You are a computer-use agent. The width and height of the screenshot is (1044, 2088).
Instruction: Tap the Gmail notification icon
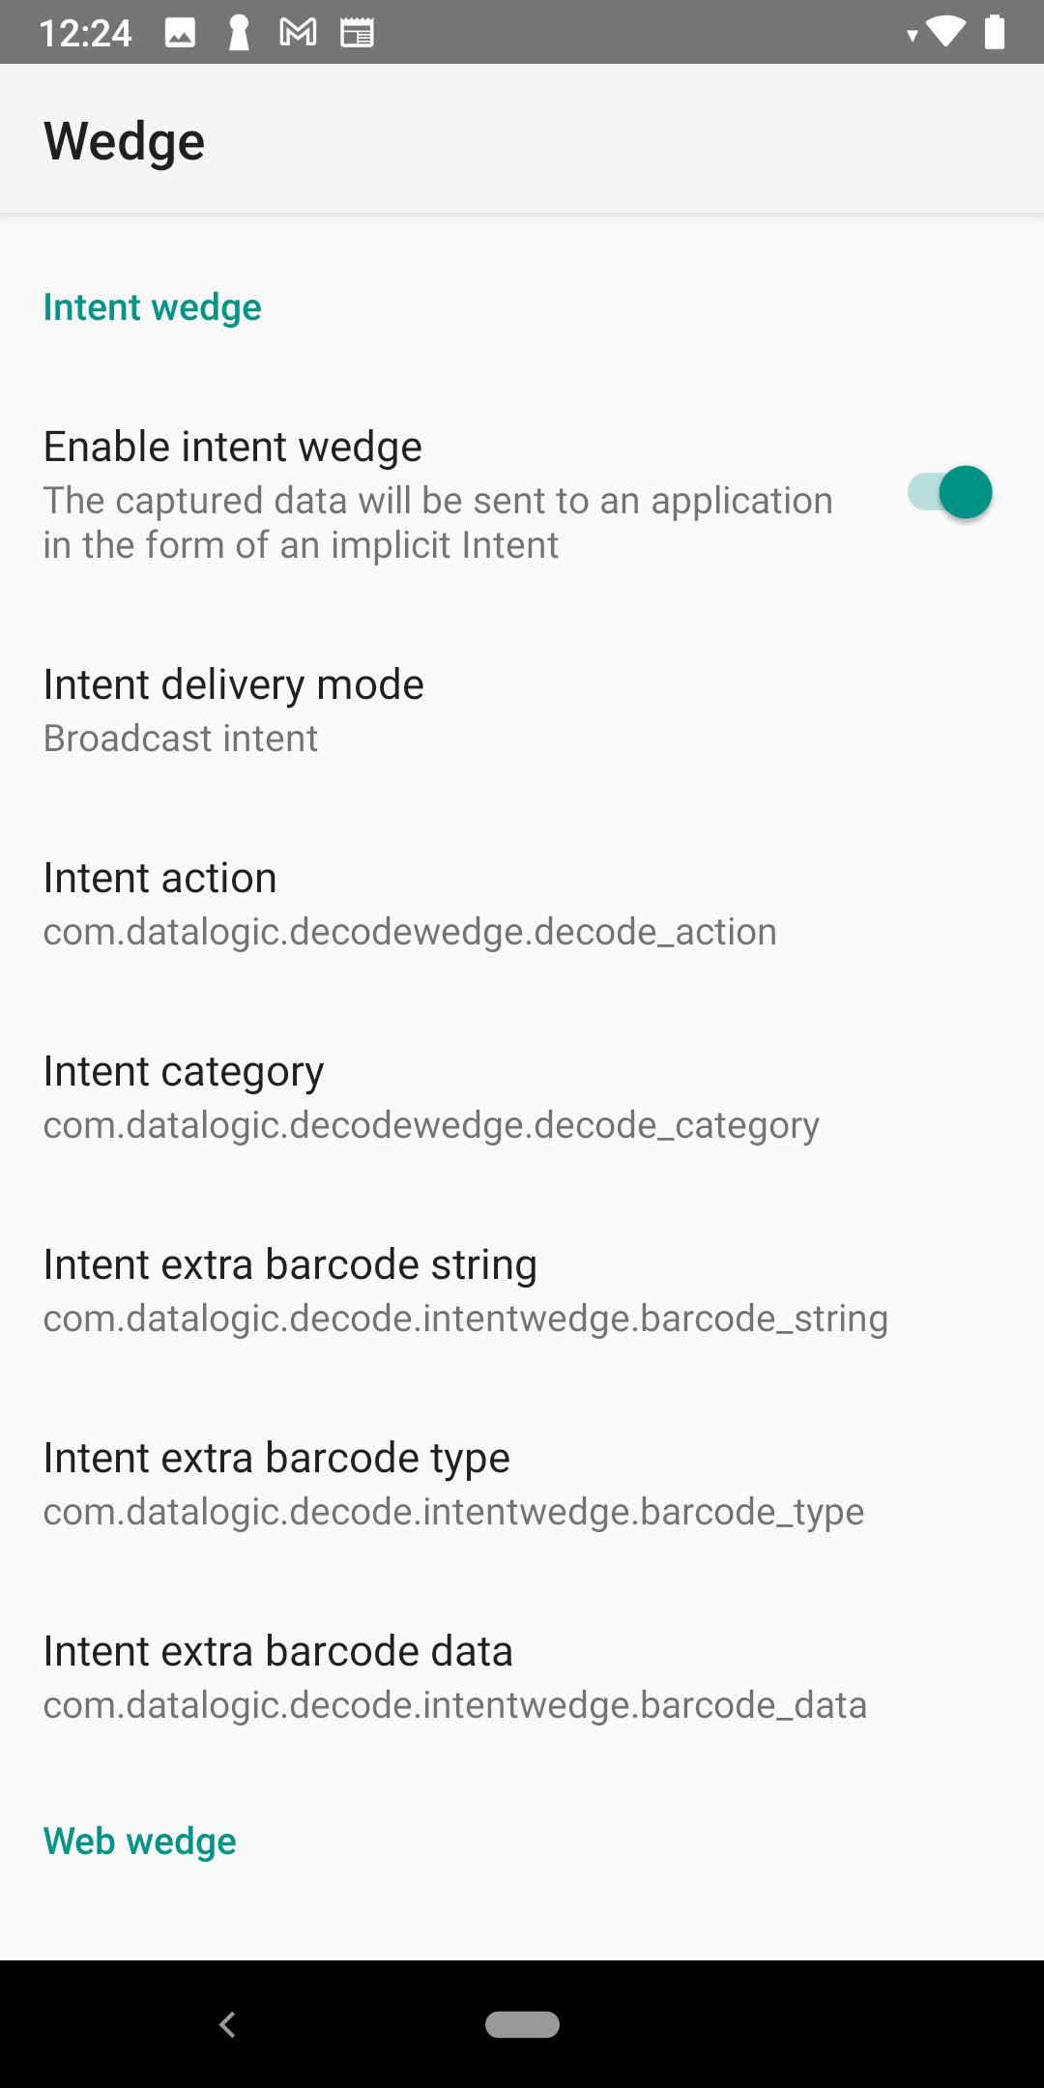point(298,33)
